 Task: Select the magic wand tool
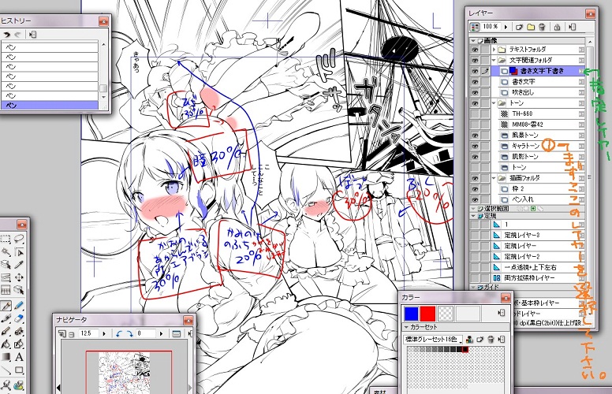coord(6,252)
